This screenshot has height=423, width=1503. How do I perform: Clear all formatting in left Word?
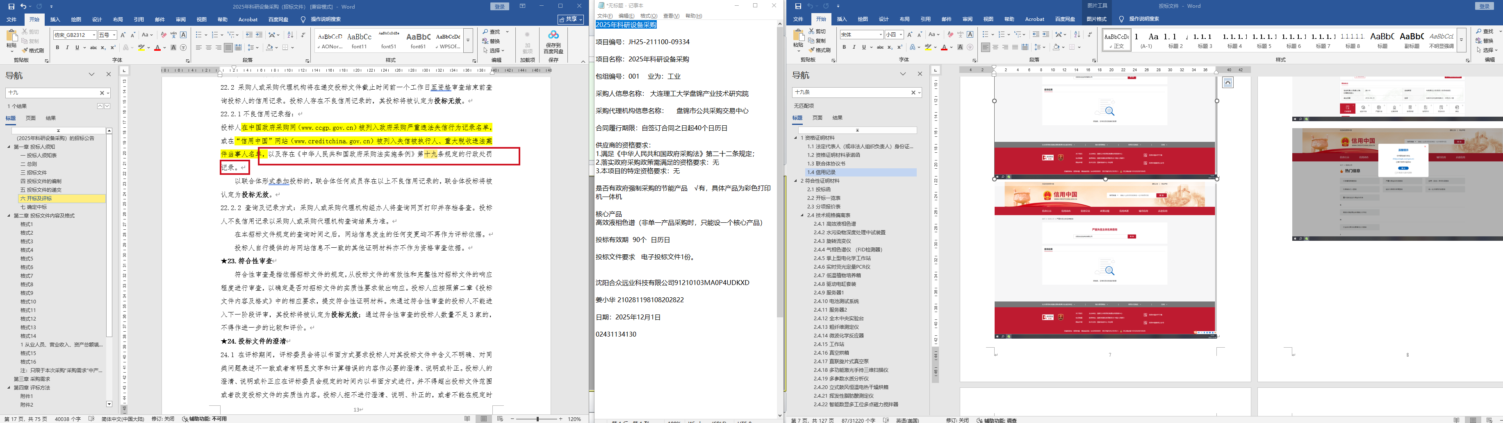[x=163, y=35]
